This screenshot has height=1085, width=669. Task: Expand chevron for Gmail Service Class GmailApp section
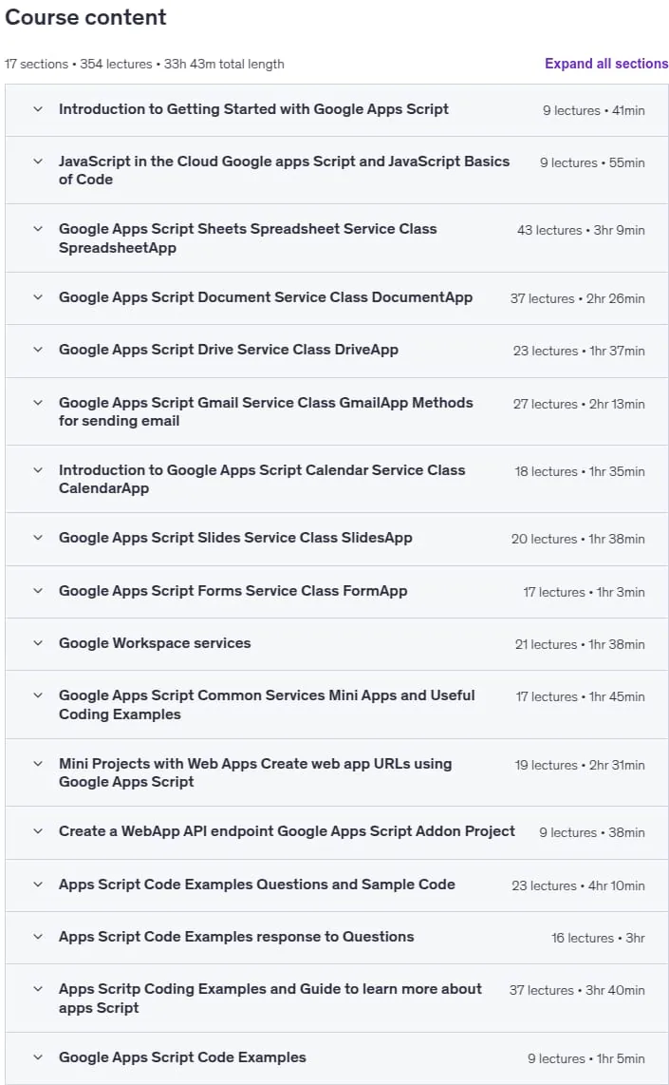(38, 403)
